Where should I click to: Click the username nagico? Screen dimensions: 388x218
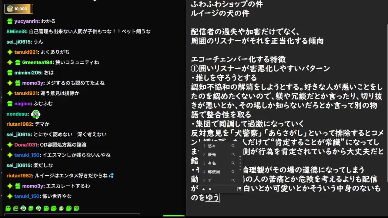click(22, 104)
